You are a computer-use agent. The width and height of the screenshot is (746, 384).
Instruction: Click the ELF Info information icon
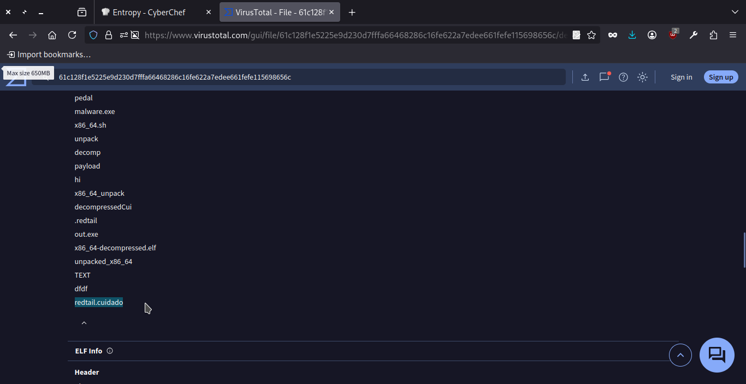coord(110,351)
